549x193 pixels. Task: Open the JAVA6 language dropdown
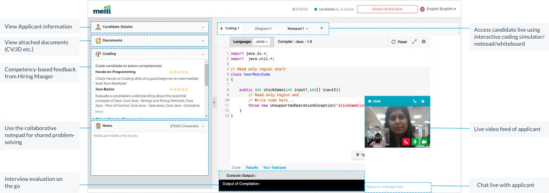(x=261, y=41)
